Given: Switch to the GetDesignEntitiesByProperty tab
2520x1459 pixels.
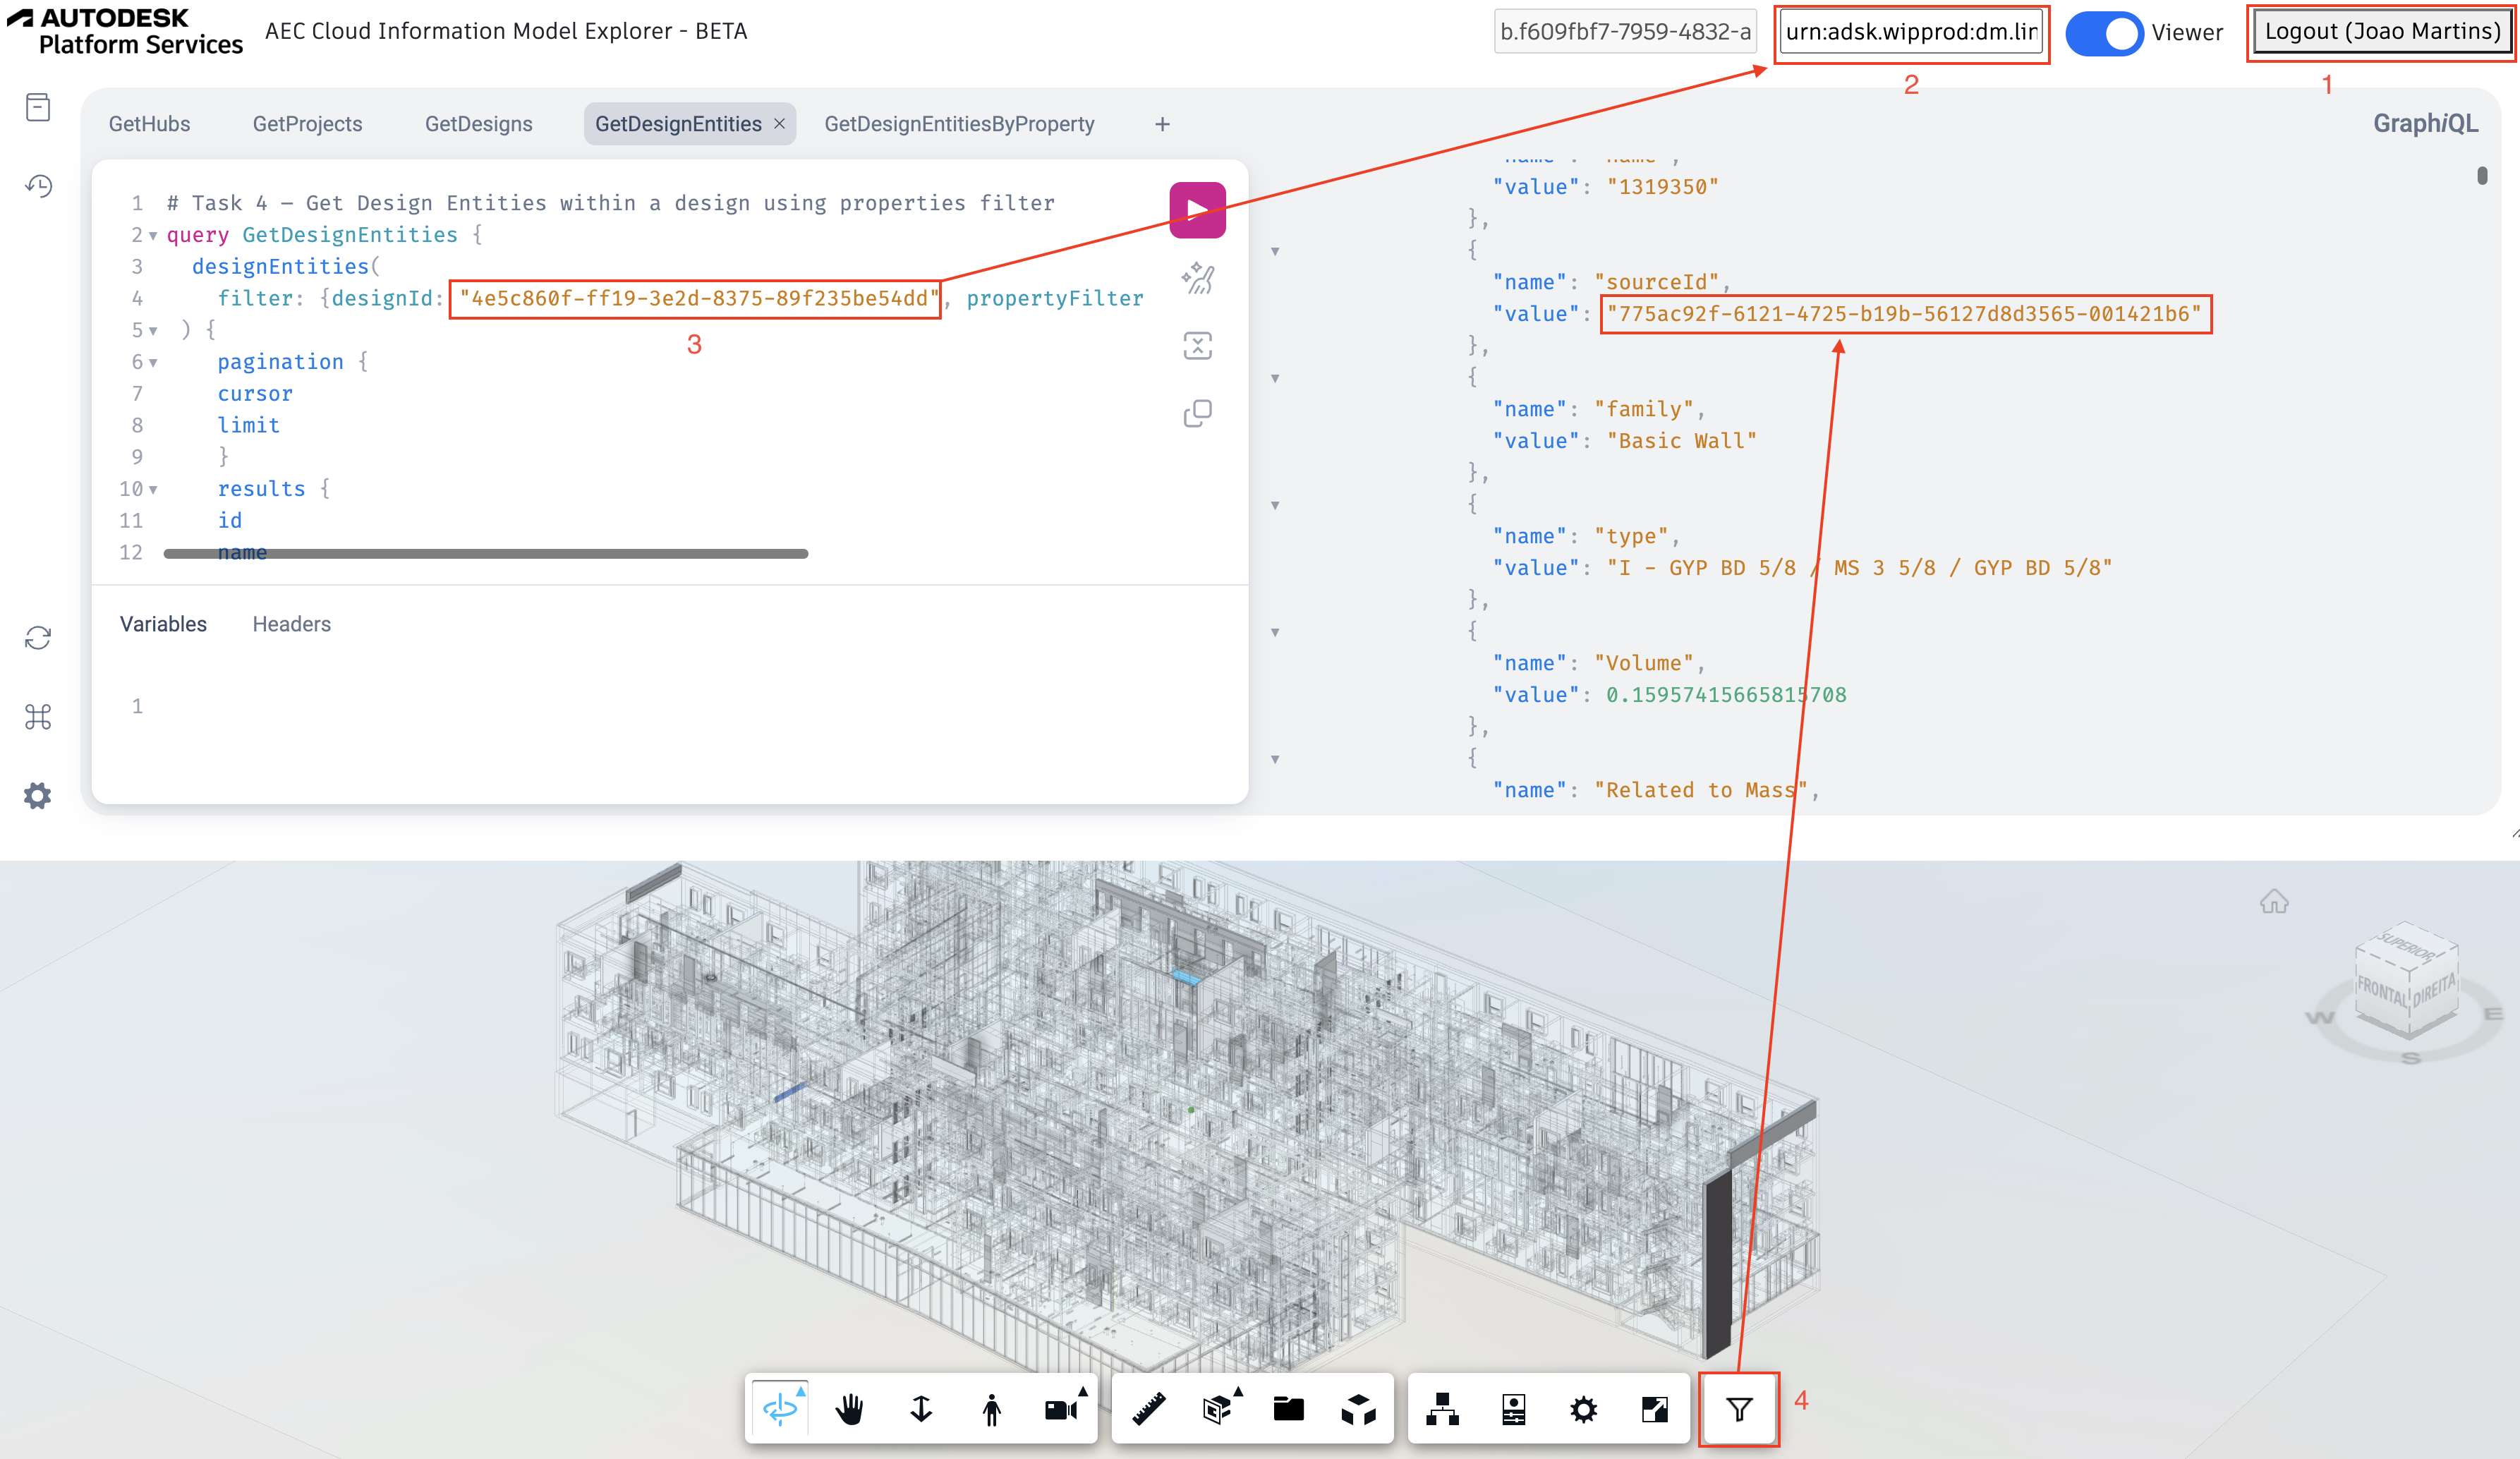Looking at the screenshot, I should pos(958,124).
